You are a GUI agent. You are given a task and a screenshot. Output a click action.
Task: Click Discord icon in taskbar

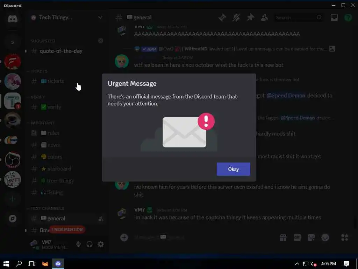58,264
